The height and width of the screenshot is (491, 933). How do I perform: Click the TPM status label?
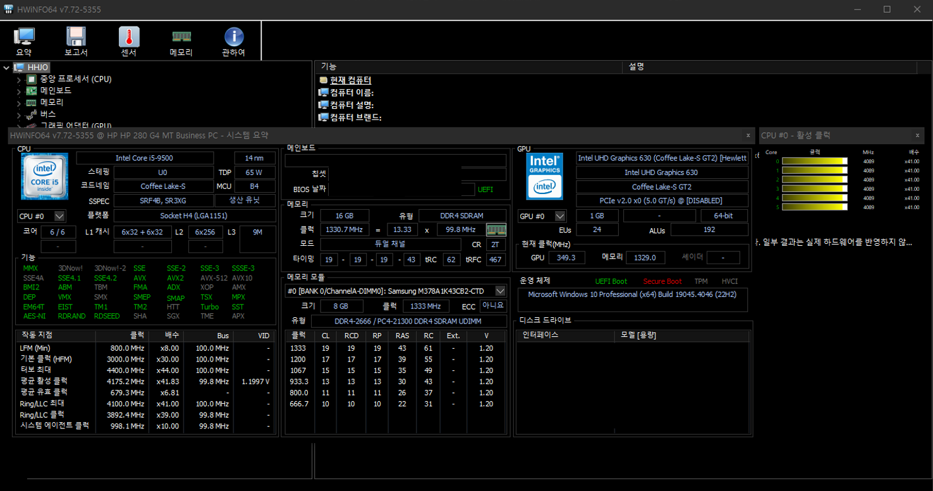701,281
